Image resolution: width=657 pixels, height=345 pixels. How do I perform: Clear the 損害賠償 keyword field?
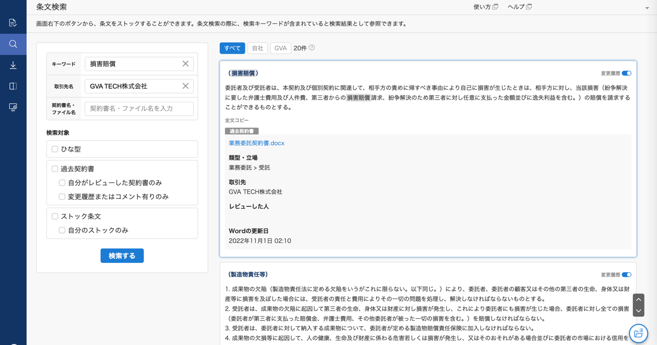pos(185,64)
